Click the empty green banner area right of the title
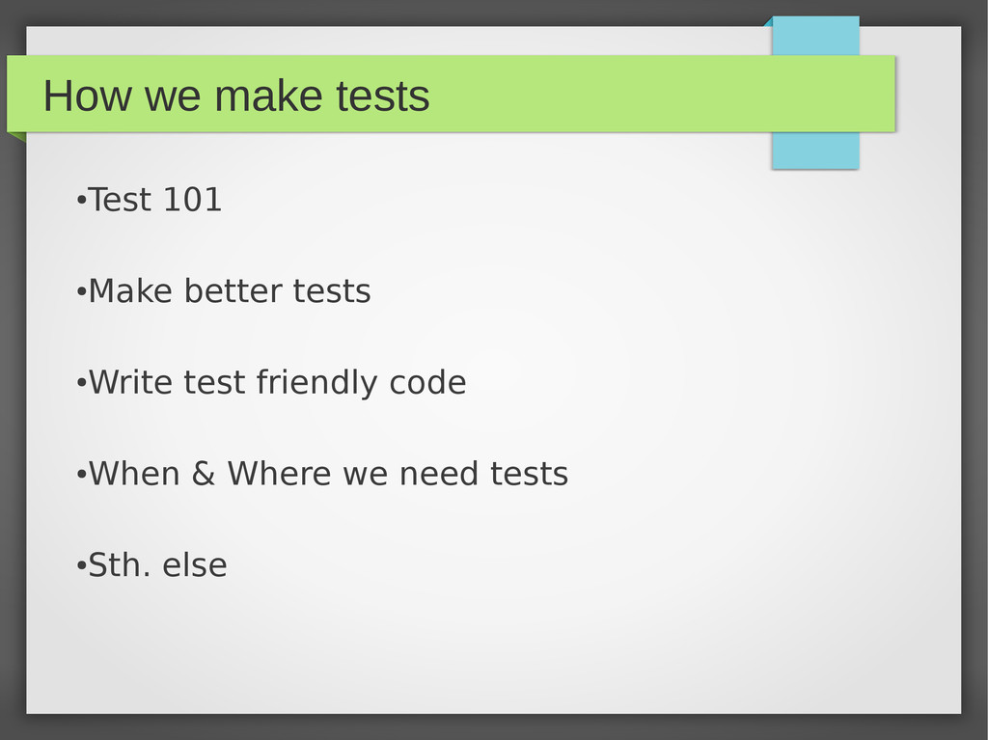 [x=662, y=94]
